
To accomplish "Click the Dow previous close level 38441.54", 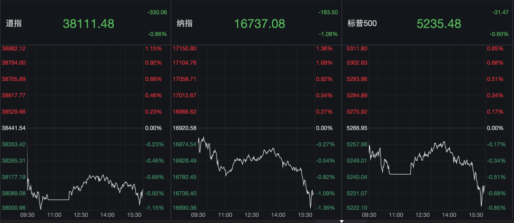I will (14, 128).
